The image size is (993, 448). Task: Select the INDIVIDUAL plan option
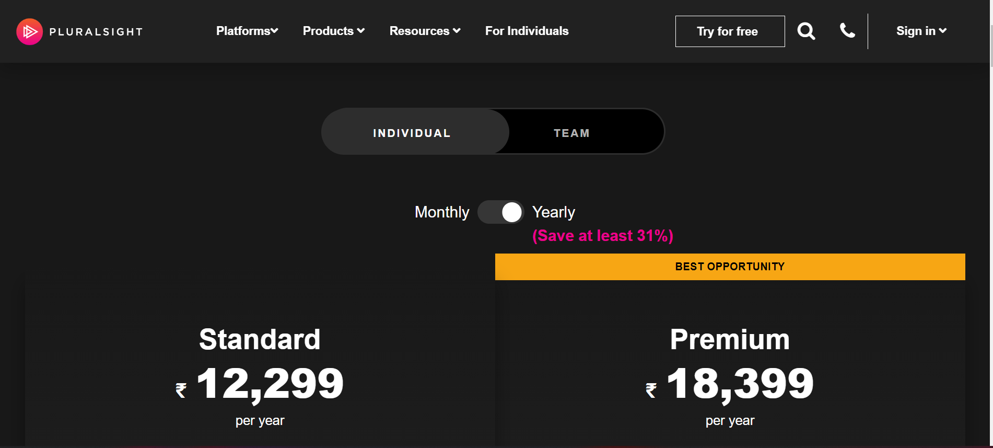pyautogui.click(x=411, y=133)
